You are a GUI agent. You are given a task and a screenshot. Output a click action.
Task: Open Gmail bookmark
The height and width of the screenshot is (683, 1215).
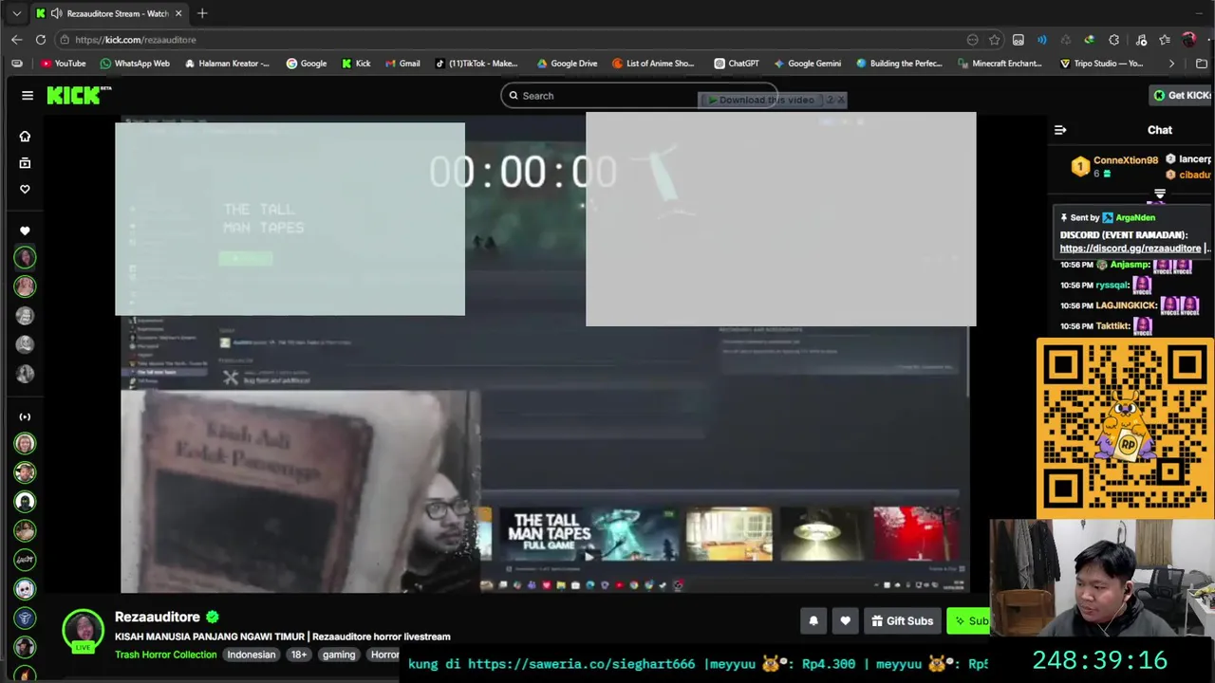click(402, 64)
